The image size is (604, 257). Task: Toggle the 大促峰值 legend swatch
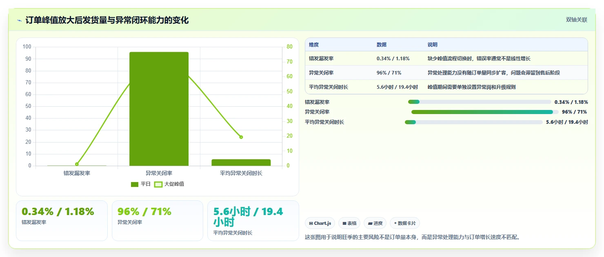(158, 185)
